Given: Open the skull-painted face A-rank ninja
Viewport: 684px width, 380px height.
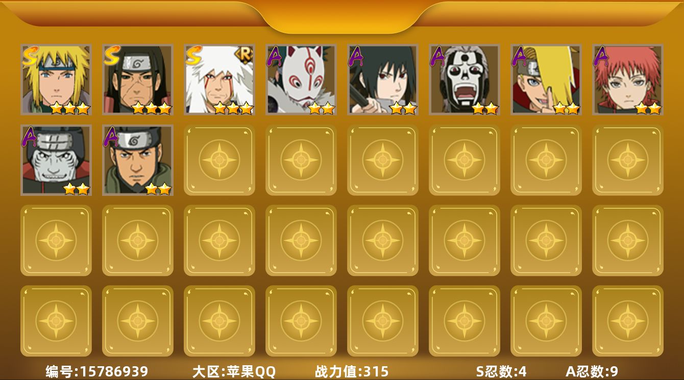Looking at the screenshot, I should [465, 80].
